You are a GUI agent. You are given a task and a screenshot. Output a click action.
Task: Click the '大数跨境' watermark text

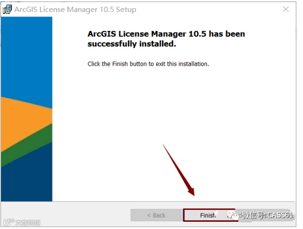(x=28, y=223)
